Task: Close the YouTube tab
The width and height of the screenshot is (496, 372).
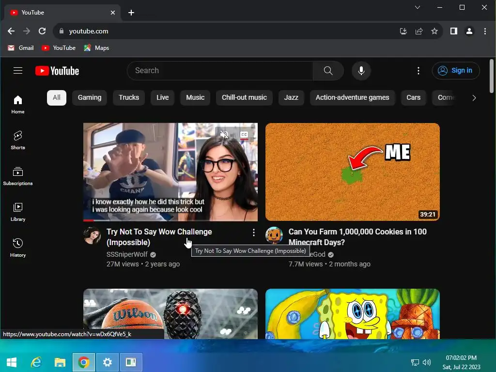Action: point(113,13)
